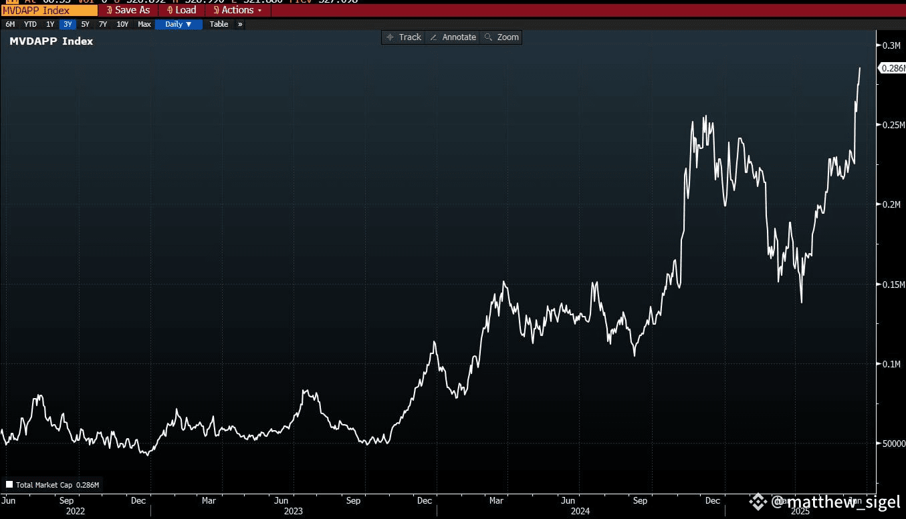This screenshot has height=519, width=906.
Task: Click the 0.15M y-axis label
Action: (x=893, y=285)
